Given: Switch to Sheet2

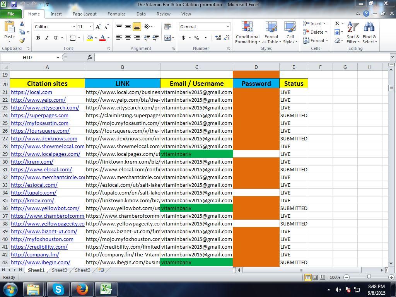Looking at the screenshot, I should tap(59, 270).
